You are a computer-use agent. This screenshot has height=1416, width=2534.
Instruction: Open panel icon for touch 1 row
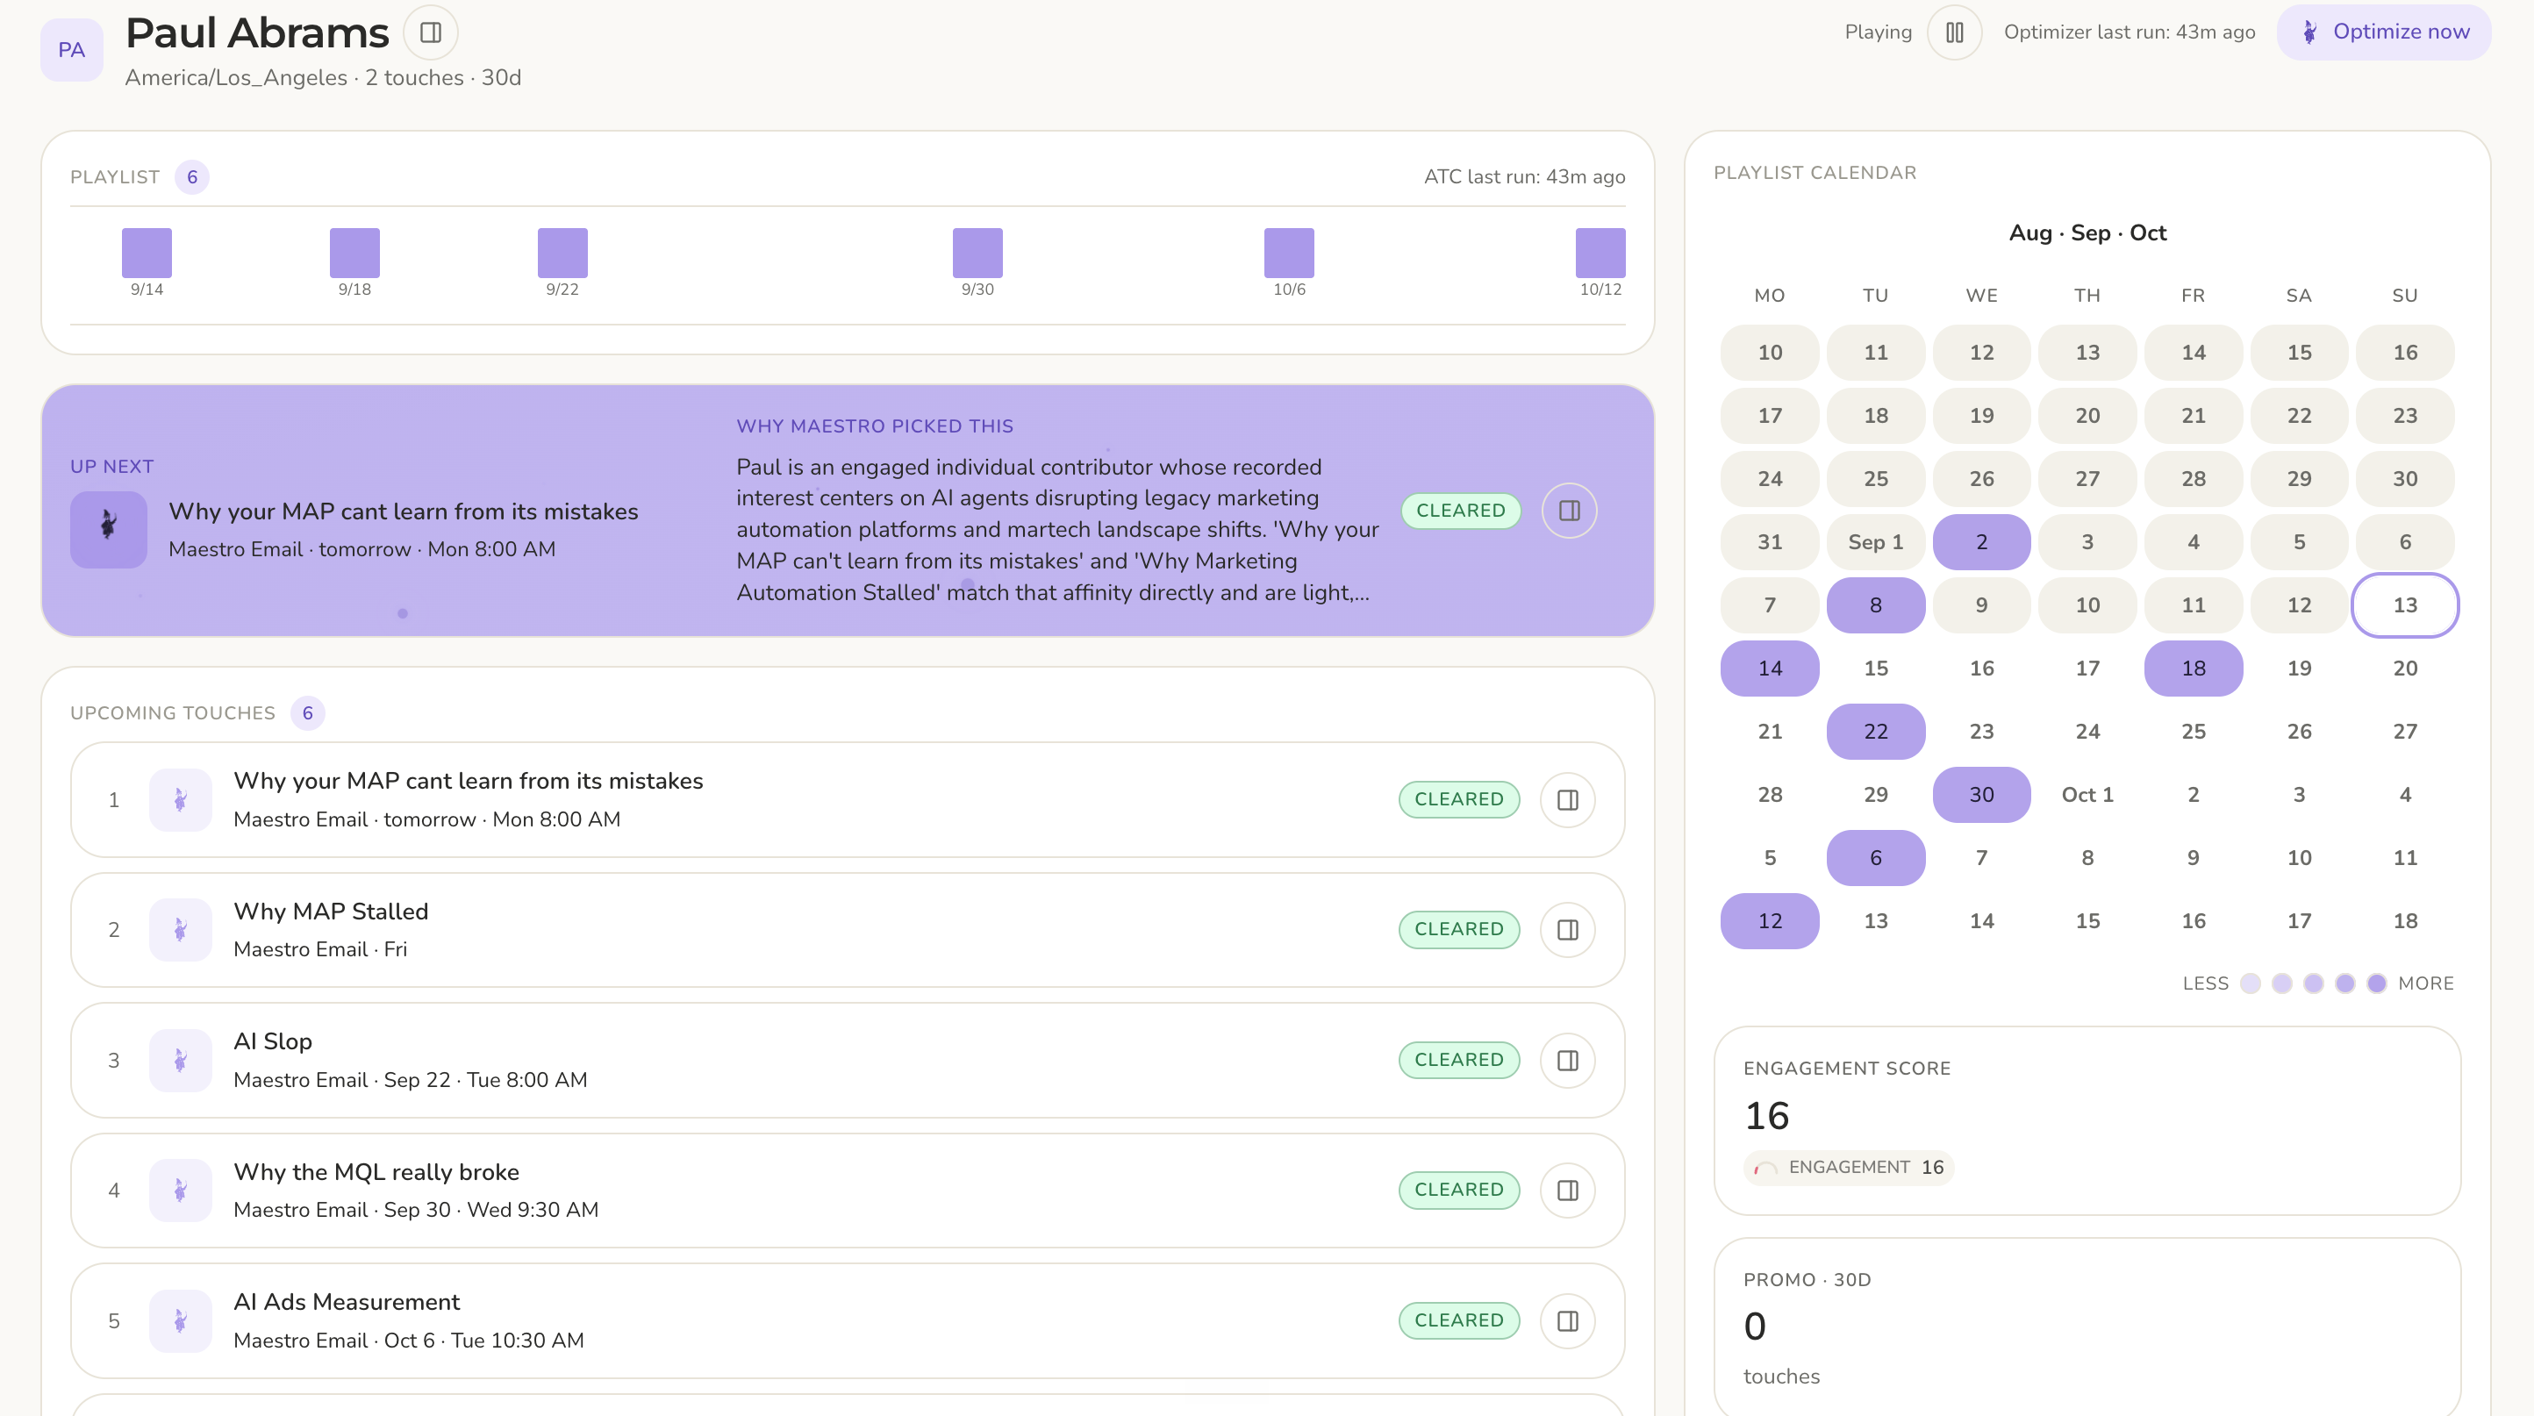(x=1568, y=799)
